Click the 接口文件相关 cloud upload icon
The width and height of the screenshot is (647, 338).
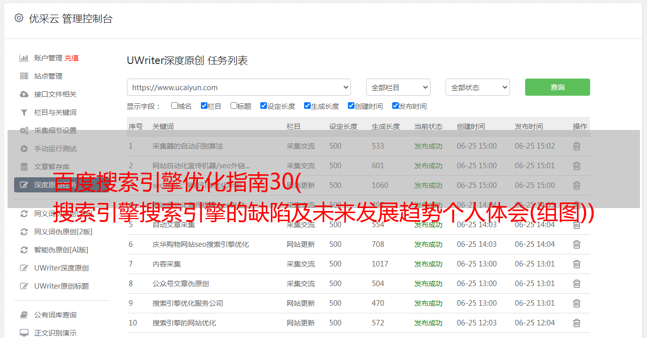click(24, 94)
